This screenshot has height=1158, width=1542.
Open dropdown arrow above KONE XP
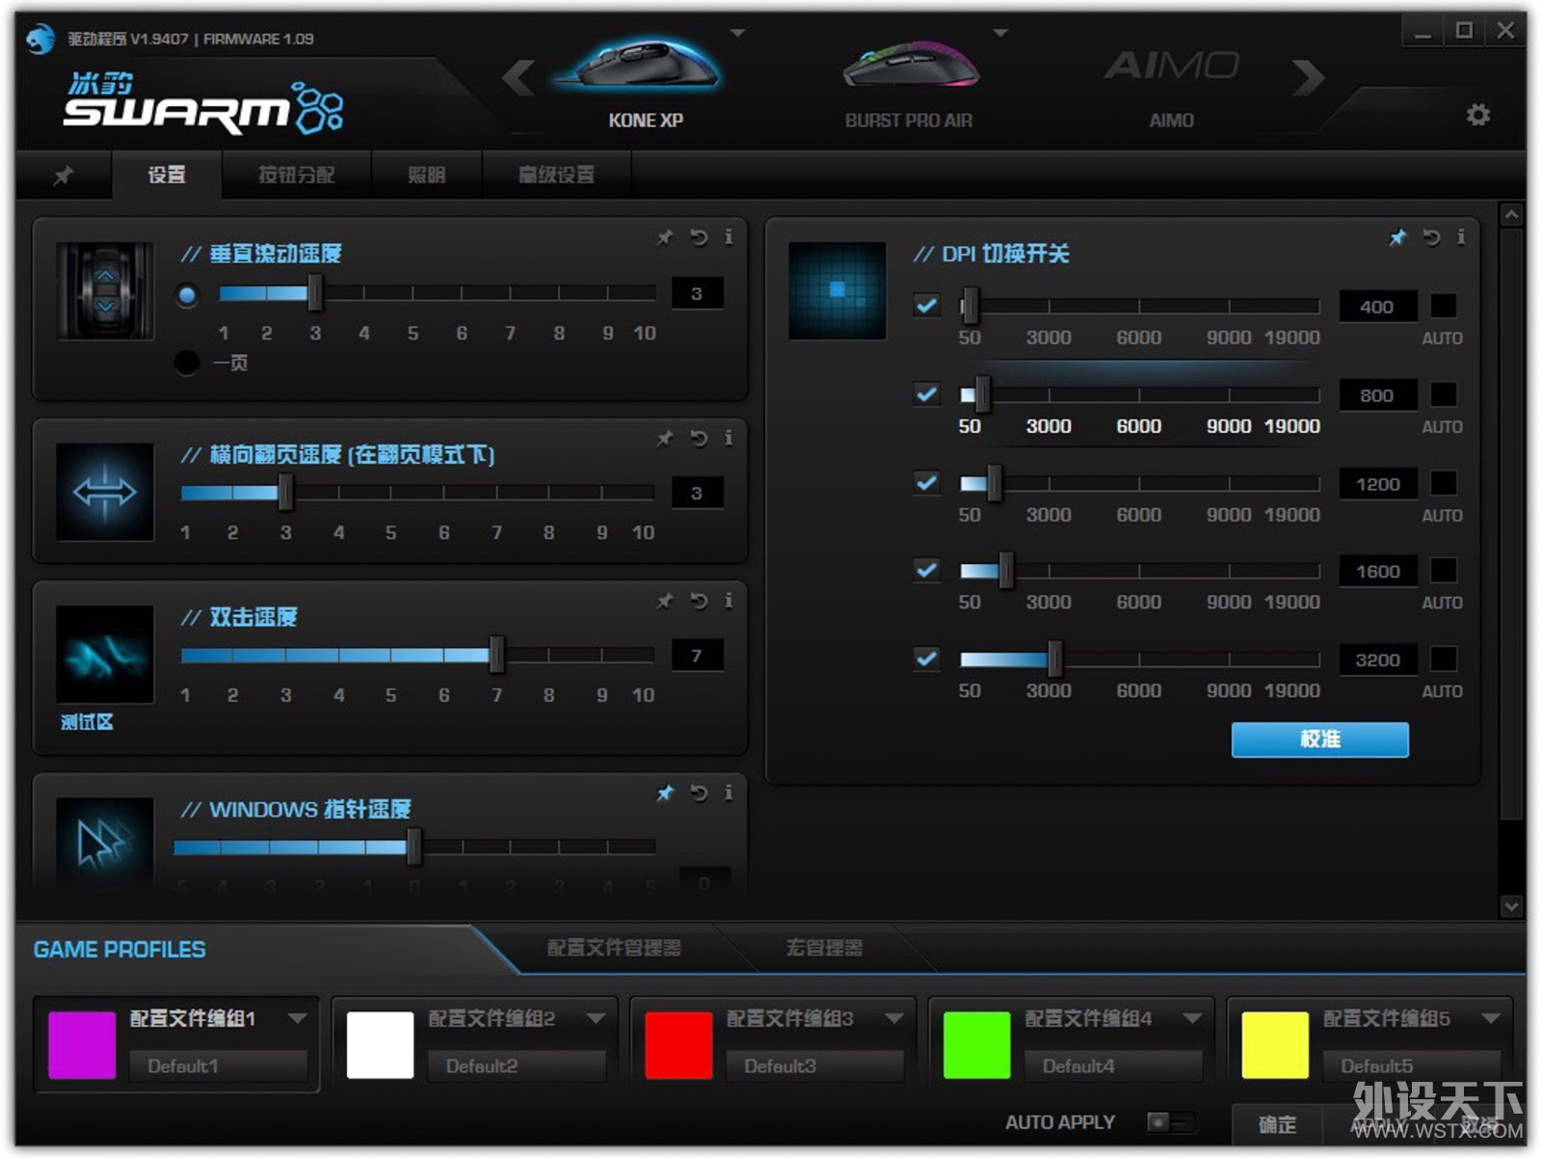pos(738,33)
